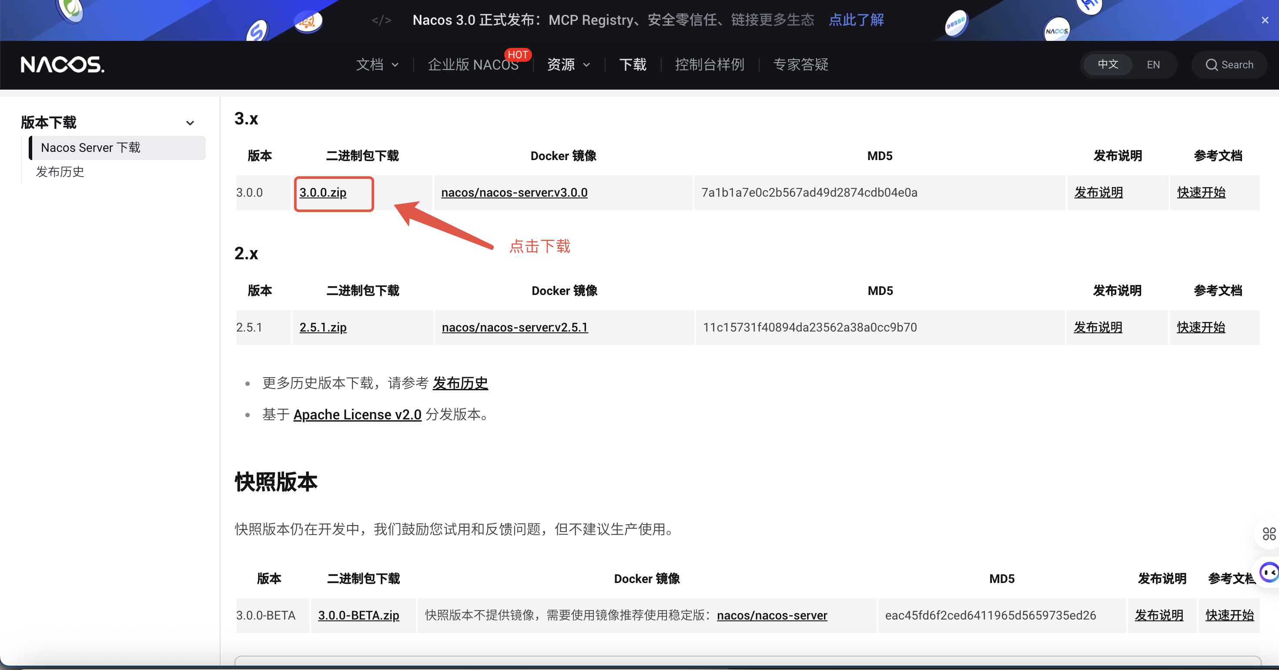Viewport: 1279px width, 670px height.
Task: Download the 3.0.0.zip binary package
Action: click(323, 193)
